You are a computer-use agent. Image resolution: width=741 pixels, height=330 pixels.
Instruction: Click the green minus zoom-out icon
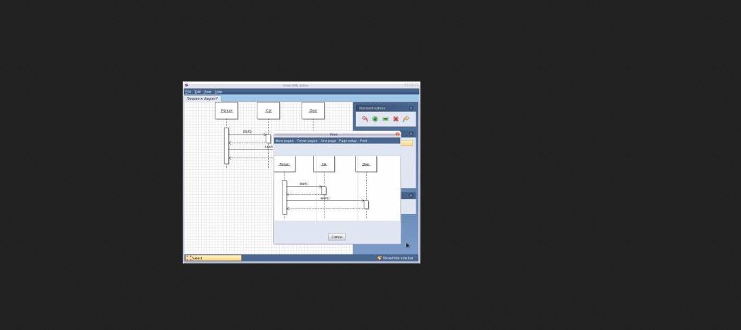point(385,119)
